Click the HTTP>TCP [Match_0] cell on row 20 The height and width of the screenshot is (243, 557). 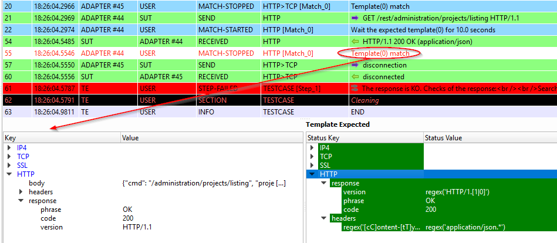pyautogui.click(x=305, y=6)
